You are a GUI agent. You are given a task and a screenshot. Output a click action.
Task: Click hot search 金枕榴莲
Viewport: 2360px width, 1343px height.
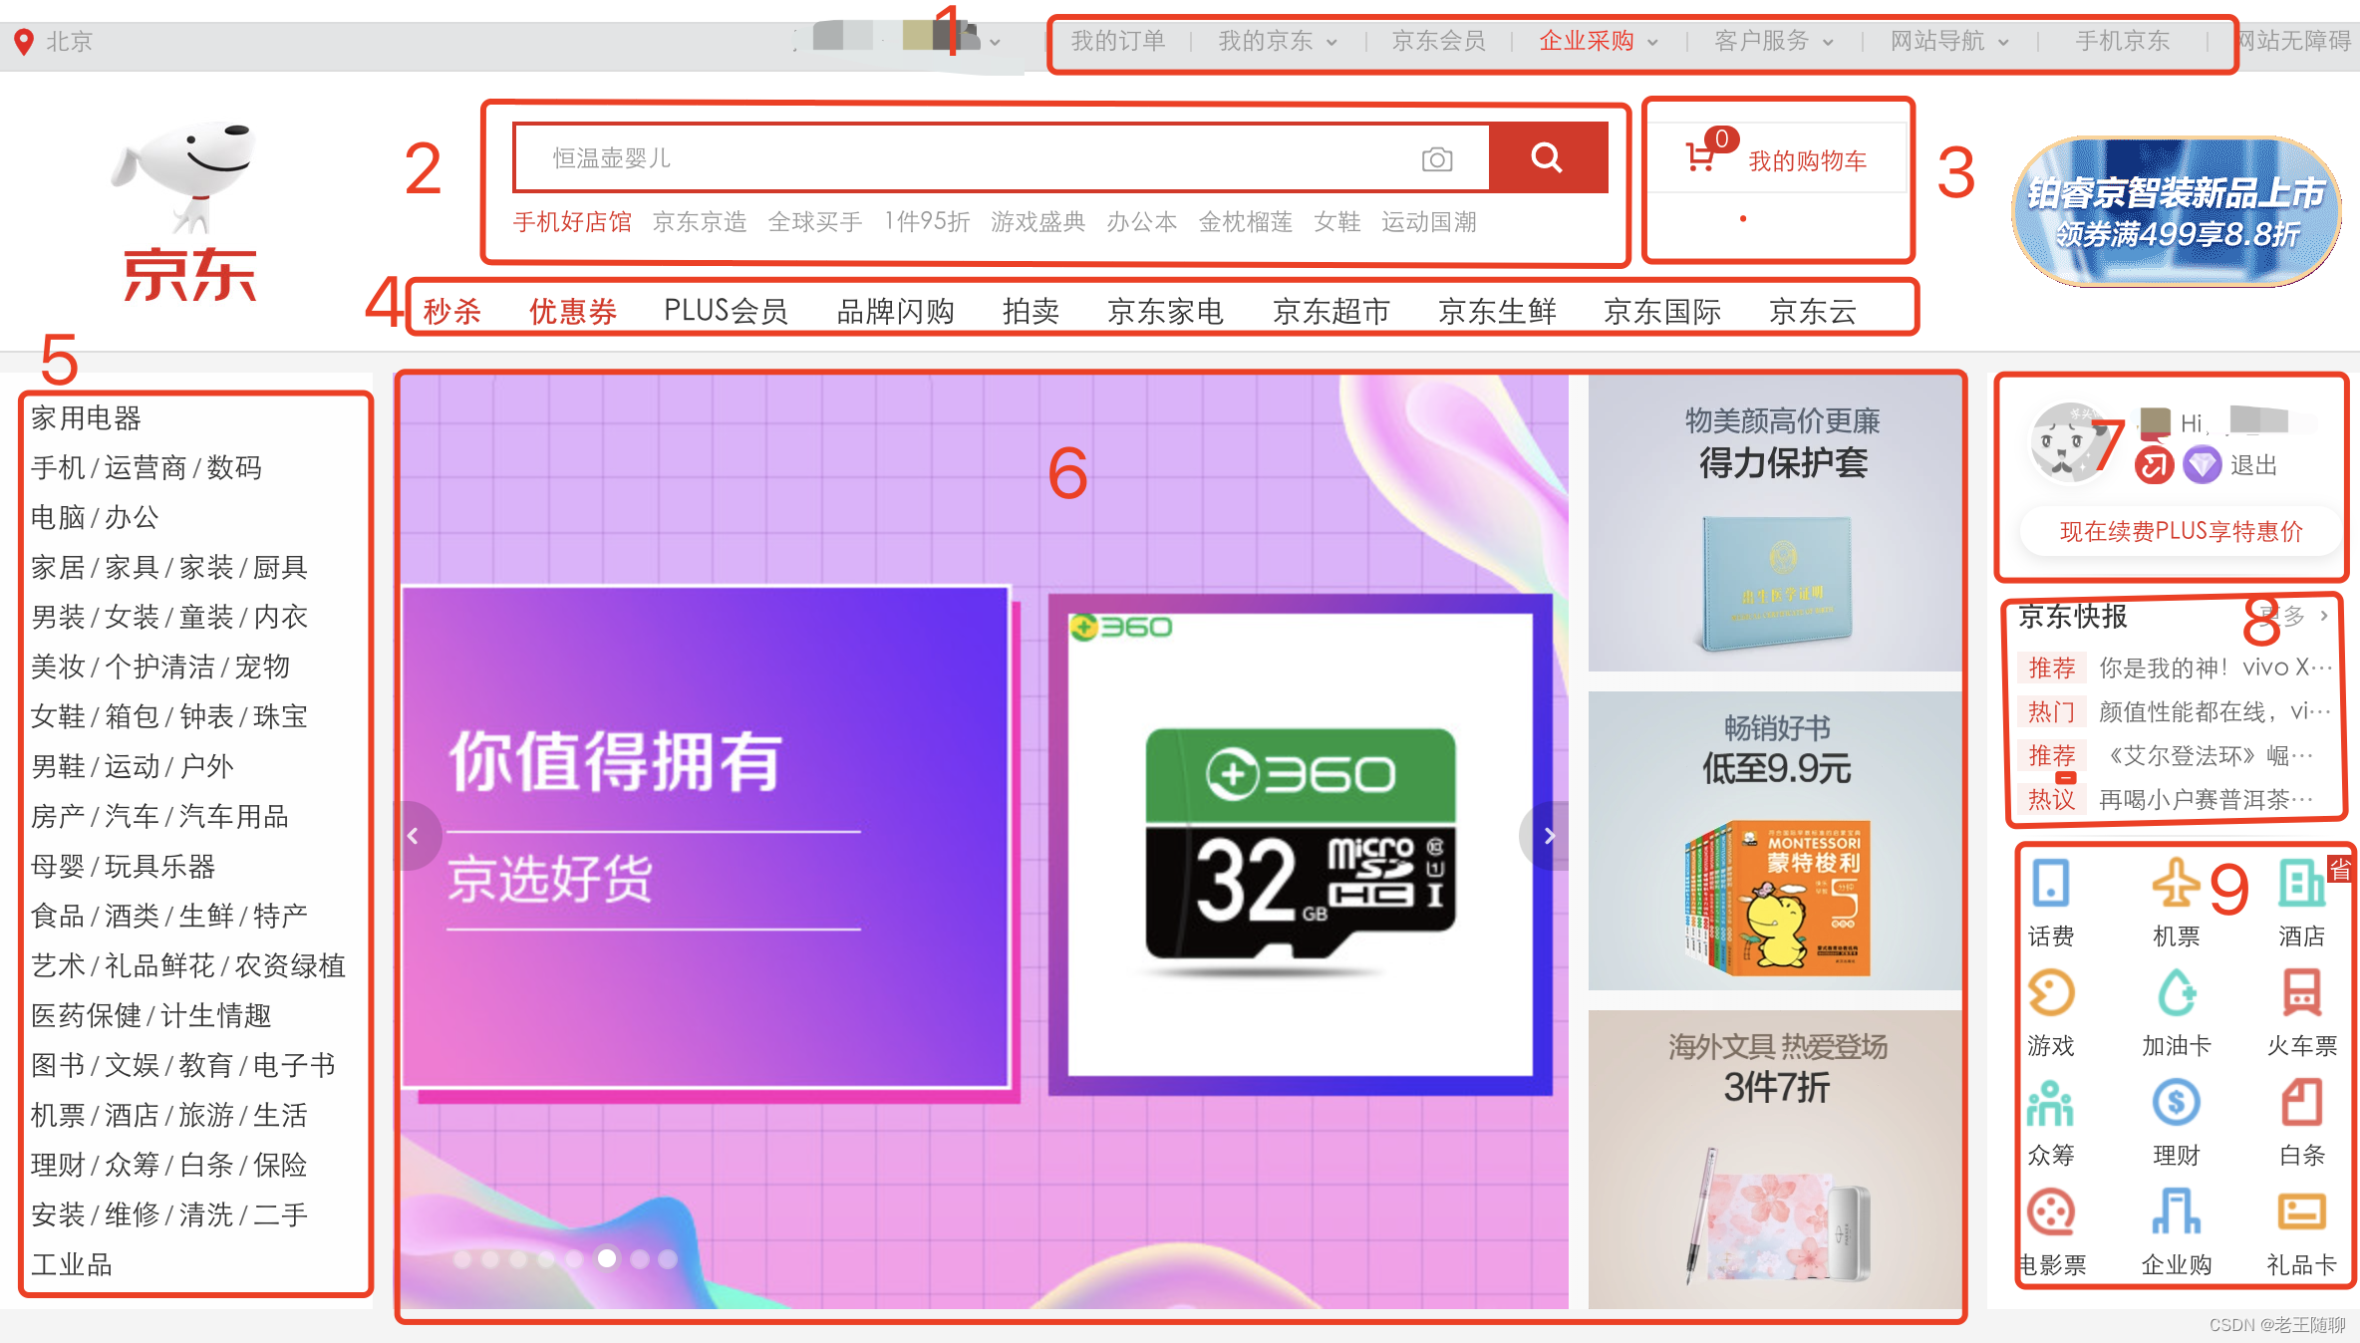(x=1245, y=221)
